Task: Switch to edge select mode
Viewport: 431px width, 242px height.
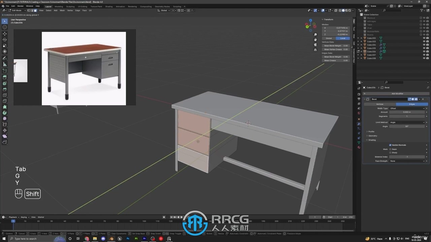Action: tap(32, 10)
